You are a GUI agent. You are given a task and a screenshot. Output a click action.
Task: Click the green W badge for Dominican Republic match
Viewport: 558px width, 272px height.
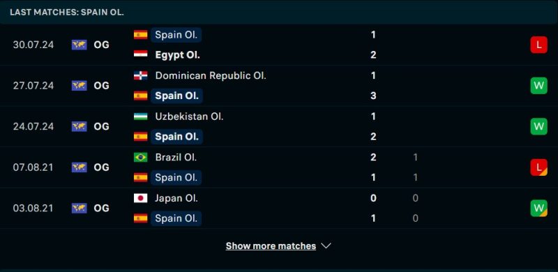[x=538, y=86]
